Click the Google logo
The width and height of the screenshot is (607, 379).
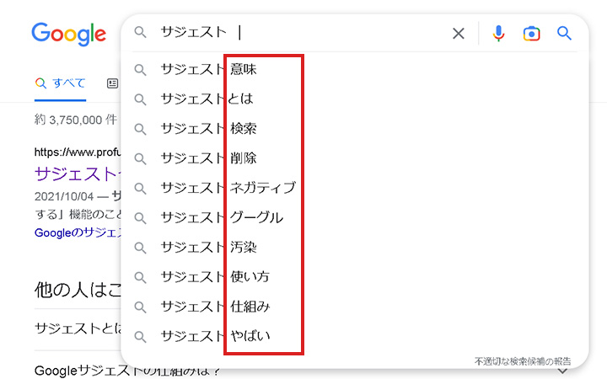point(68,34)
